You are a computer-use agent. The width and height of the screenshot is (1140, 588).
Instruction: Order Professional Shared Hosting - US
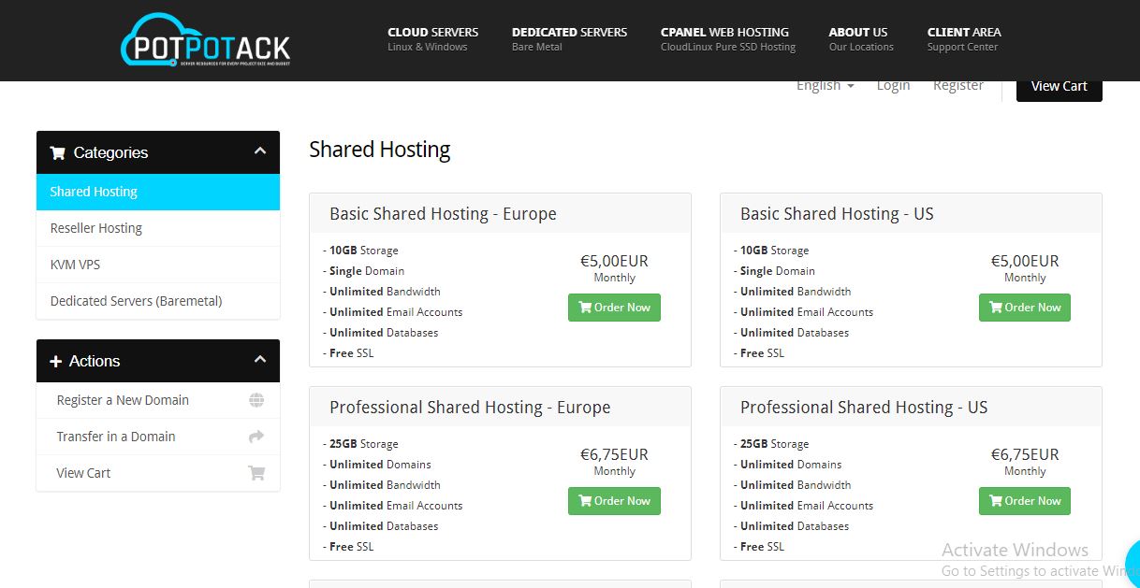coord(1024,501)
